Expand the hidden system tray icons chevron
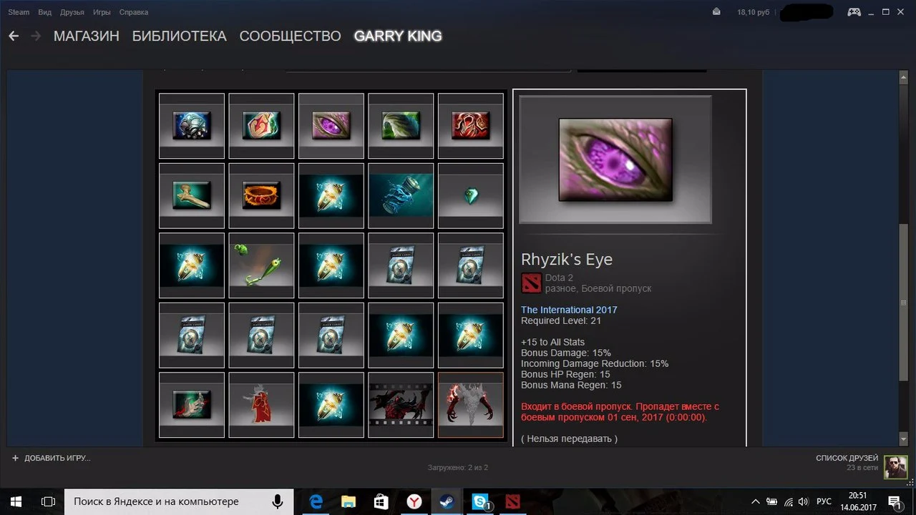The height and width of the screenshot is (515, 916). [755, 501]
